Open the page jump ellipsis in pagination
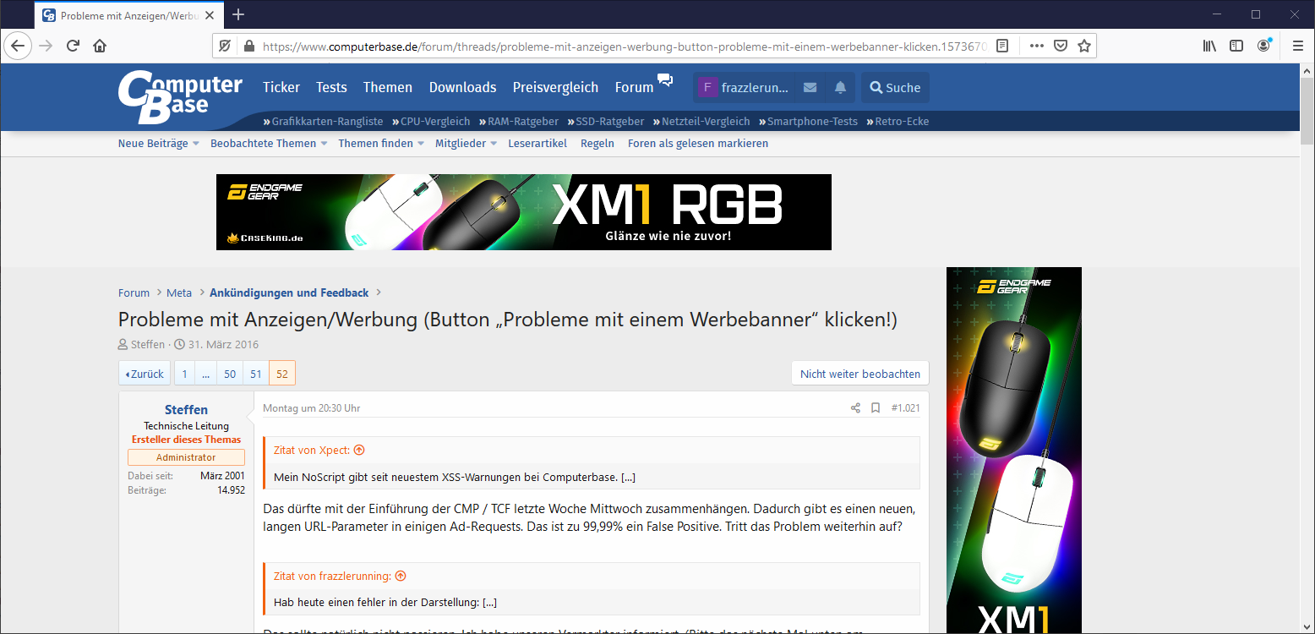Viewport: 1315px width, 634px height. click(x=205, y=374)
